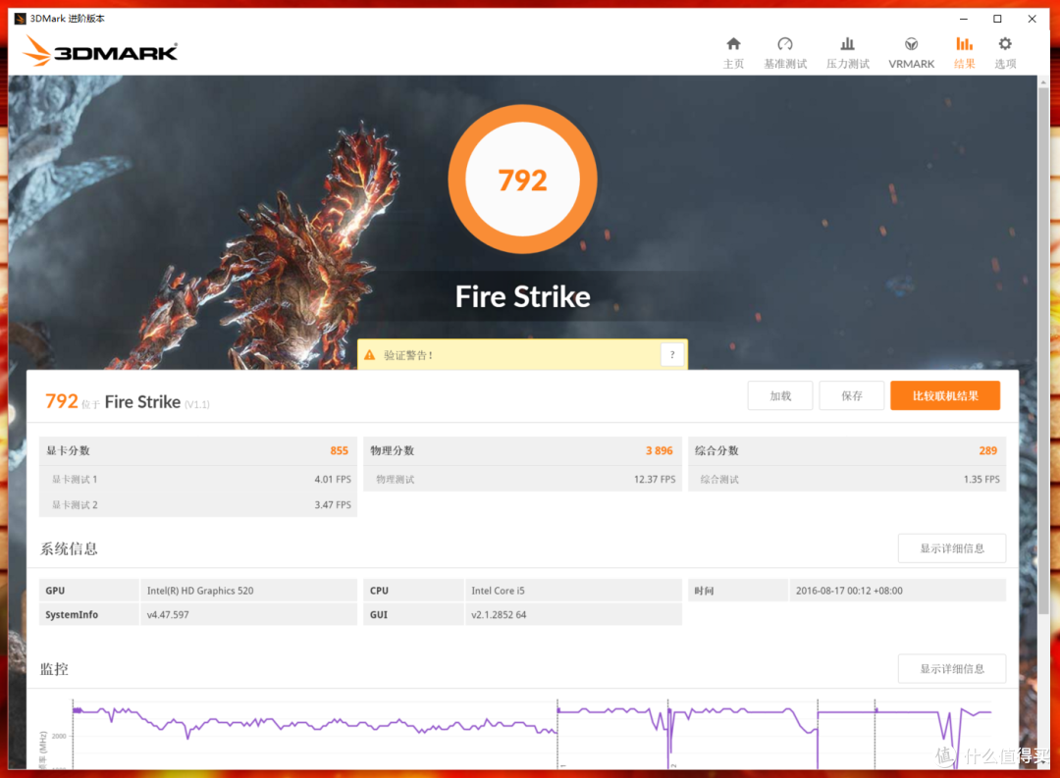
Task: Click the vertical scrollbar thumb
Action: click(x=1043, y=349)
